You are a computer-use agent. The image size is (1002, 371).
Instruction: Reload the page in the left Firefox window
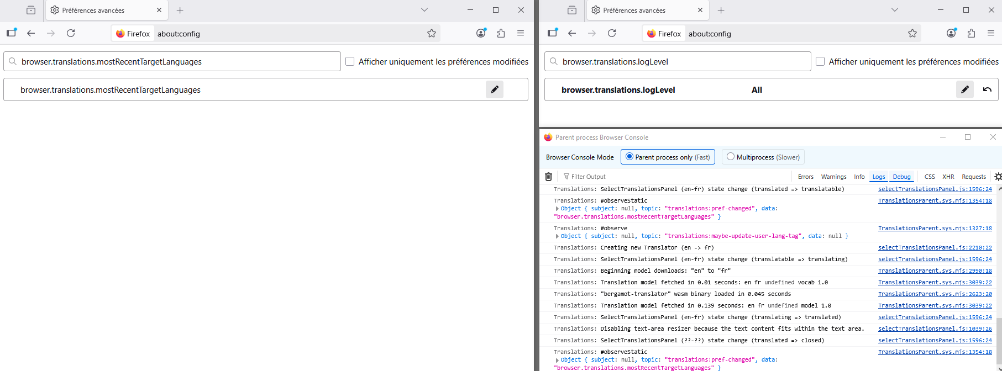point(71,33)
